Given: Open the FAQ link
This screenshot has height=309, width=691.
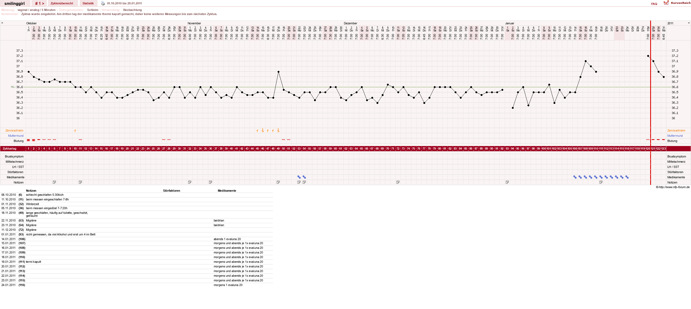Looking at the screenshot, I should [654, 4].
